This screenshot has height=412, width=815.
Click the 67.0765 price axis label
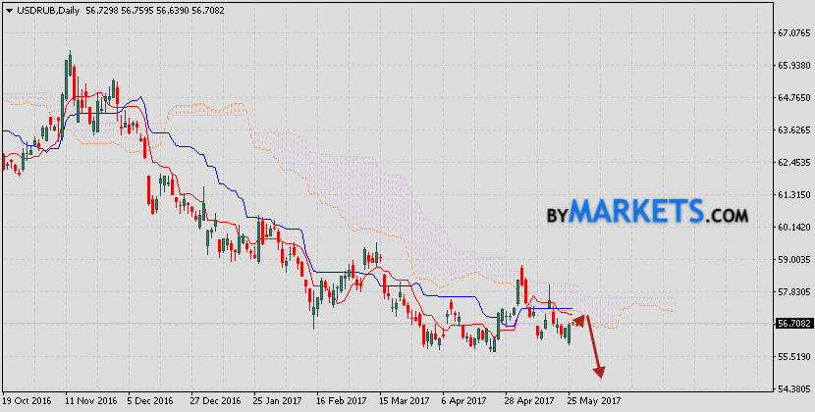[x=792, y=33]
